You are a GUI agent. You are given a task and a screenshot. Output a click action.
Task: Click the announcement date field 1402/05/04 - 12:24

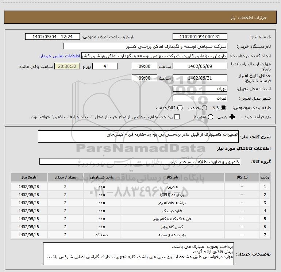(x=53, y=37)
